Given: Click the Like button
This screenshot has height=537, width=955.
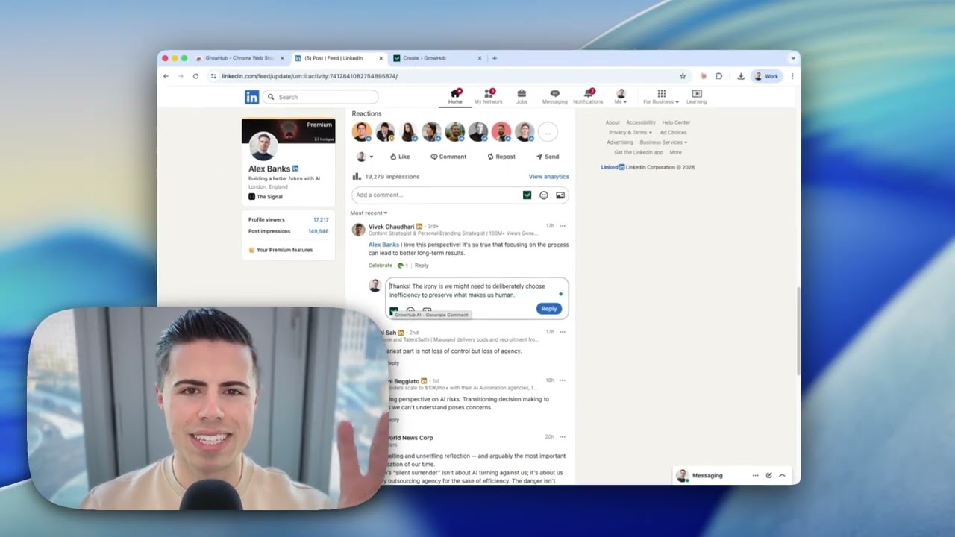Looking at the screenshot, I should [399, 157].
